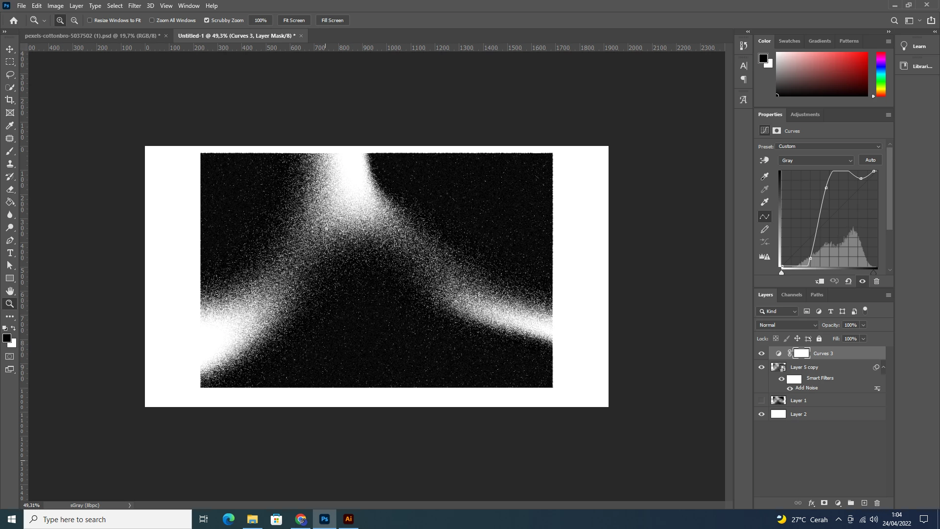Select the Horizontal Type tool
This screenshot has height=529, width=940.
[x=10, y=253]
